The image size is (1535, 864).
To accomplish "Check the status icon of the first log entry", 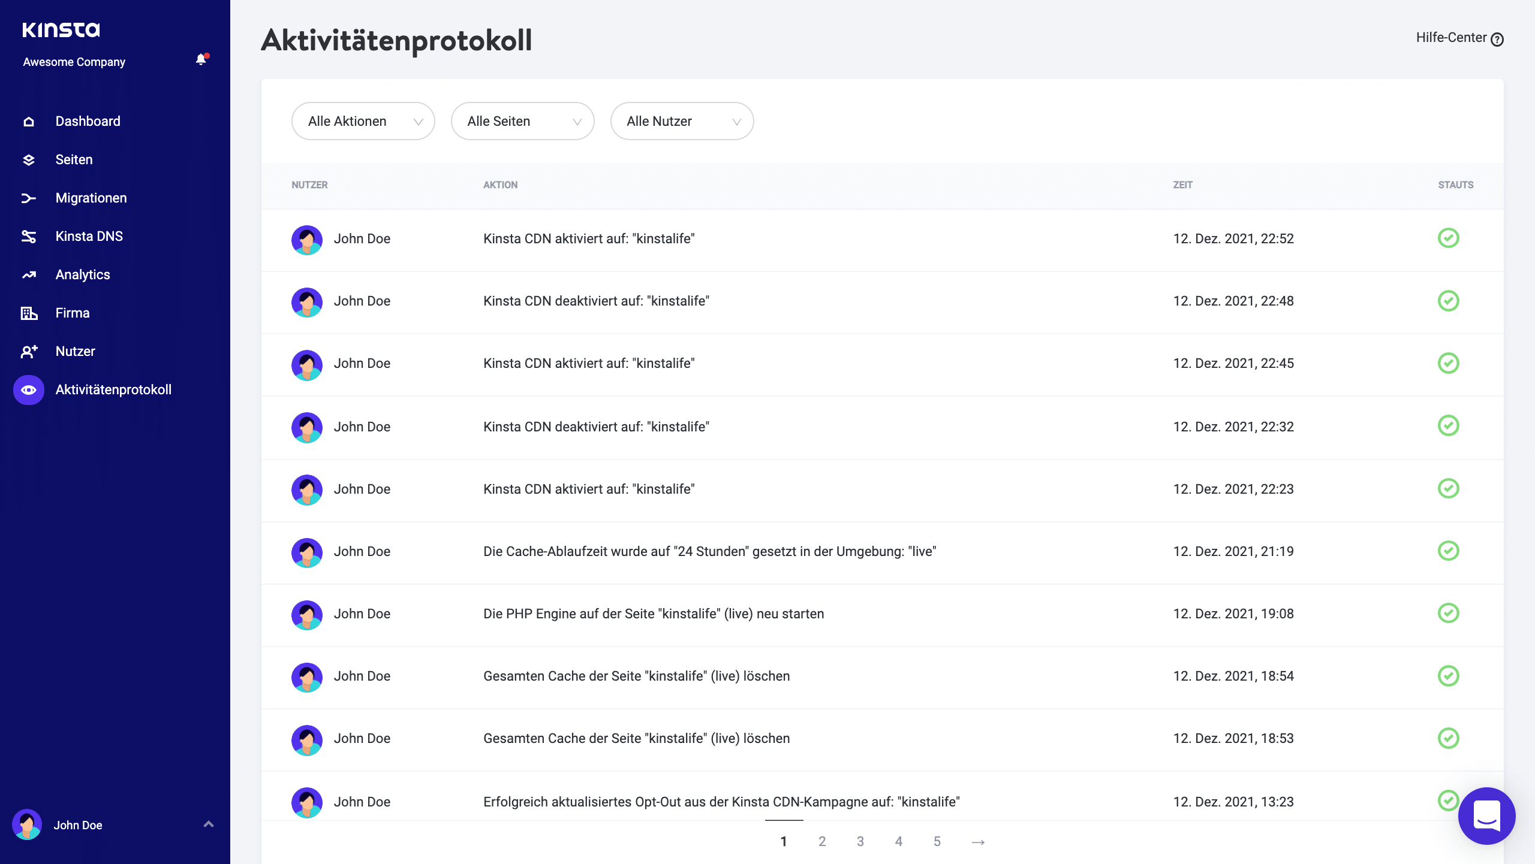I will [1449, 238].
